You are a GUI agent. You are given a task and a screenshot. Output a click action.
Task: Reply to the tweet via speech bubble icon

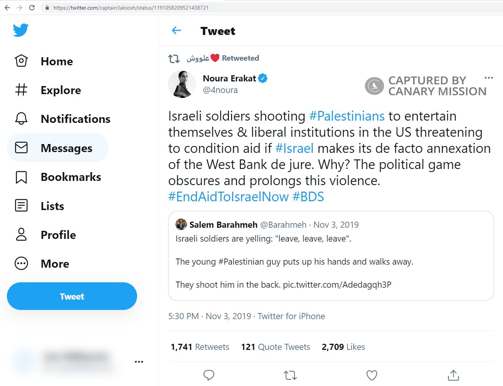click(x=209, y=375)
